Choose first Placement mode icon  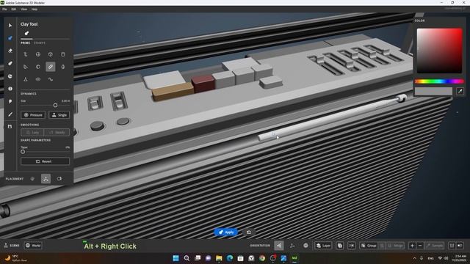(32, 179)
